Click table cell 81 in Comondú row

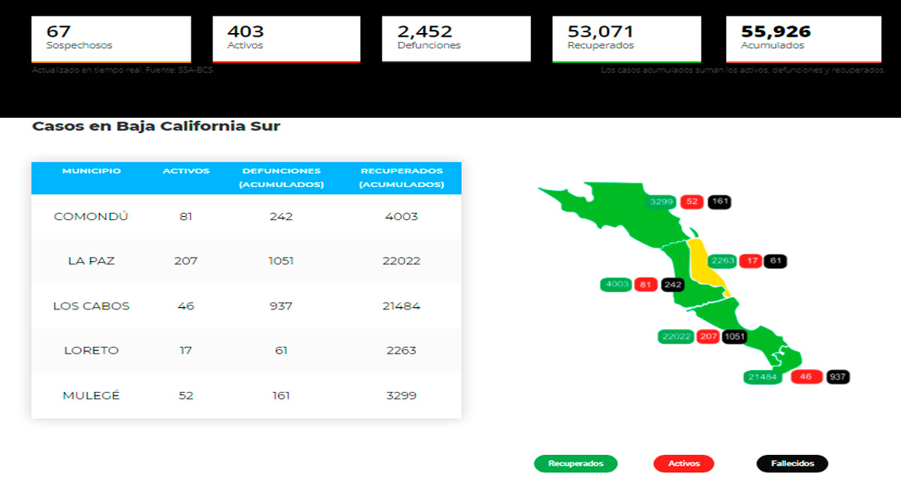pos(186,216)
